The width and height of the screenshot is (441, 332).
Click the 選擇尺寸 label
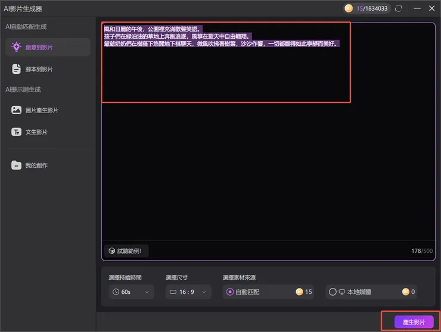tap(176, 277)
